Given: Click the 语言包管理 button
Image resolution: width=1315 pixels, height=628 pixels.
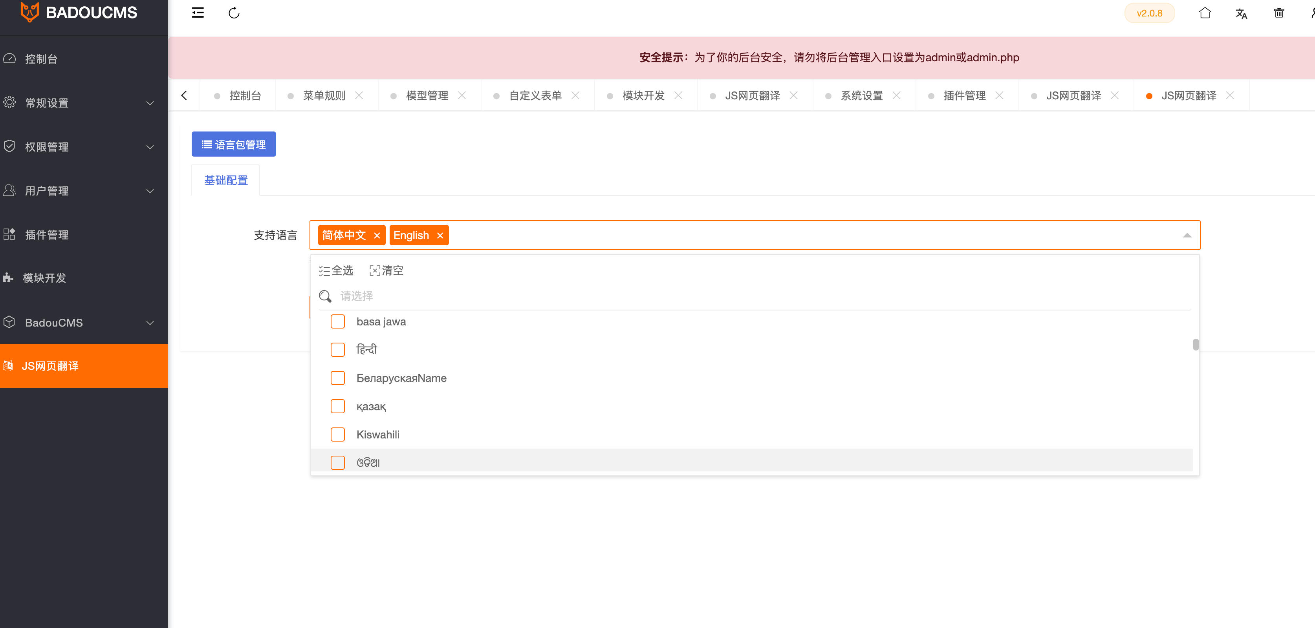Looking at the screenshot, I should [x=233, y=144].
